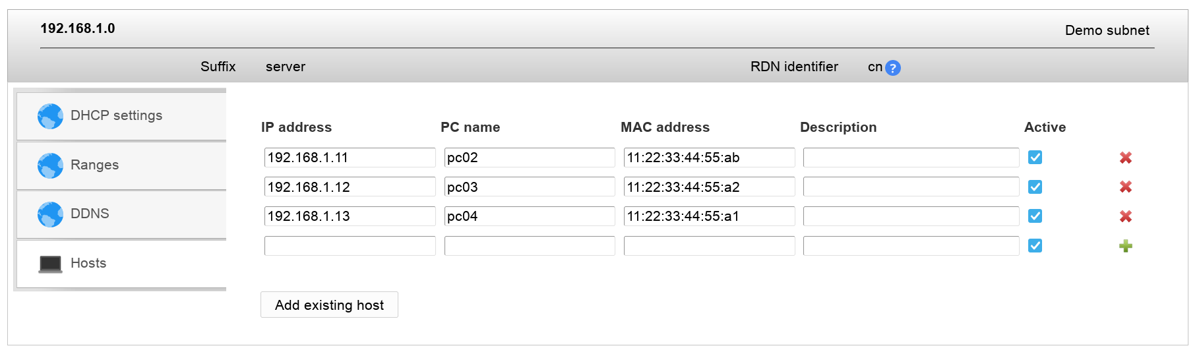Click the Hosts laptop icon
This screenshot has height=354, width=1201.
tap(50, 264)
